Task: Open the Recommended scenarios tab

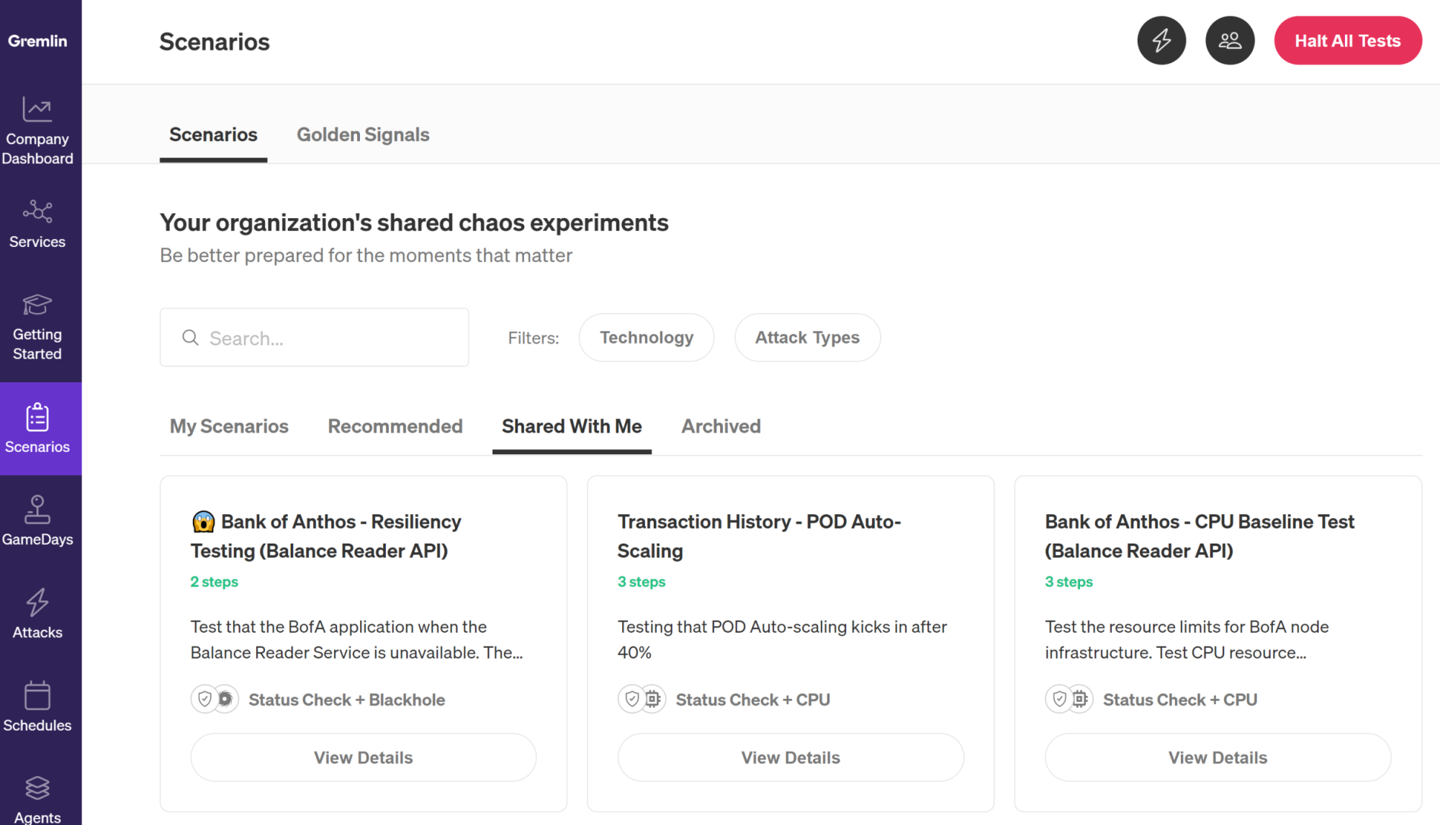Action: click(395, 426)
